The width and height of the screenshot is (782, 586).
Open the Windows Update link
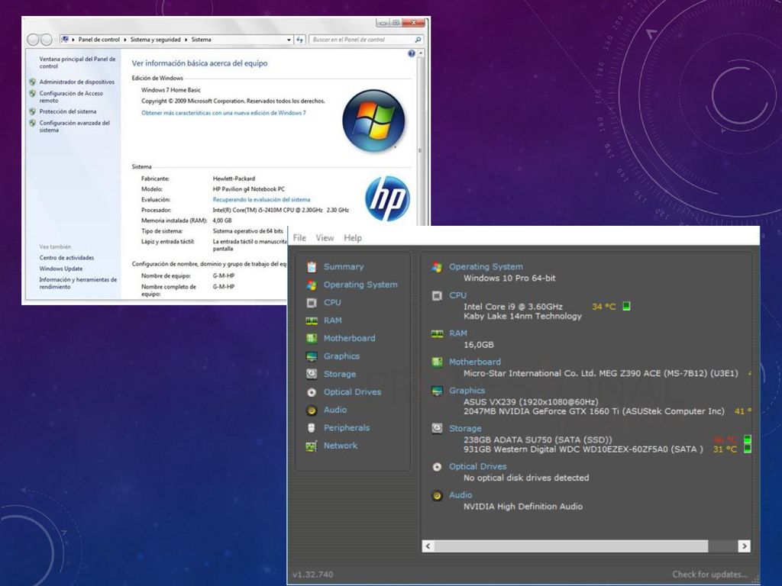(61, 269)
